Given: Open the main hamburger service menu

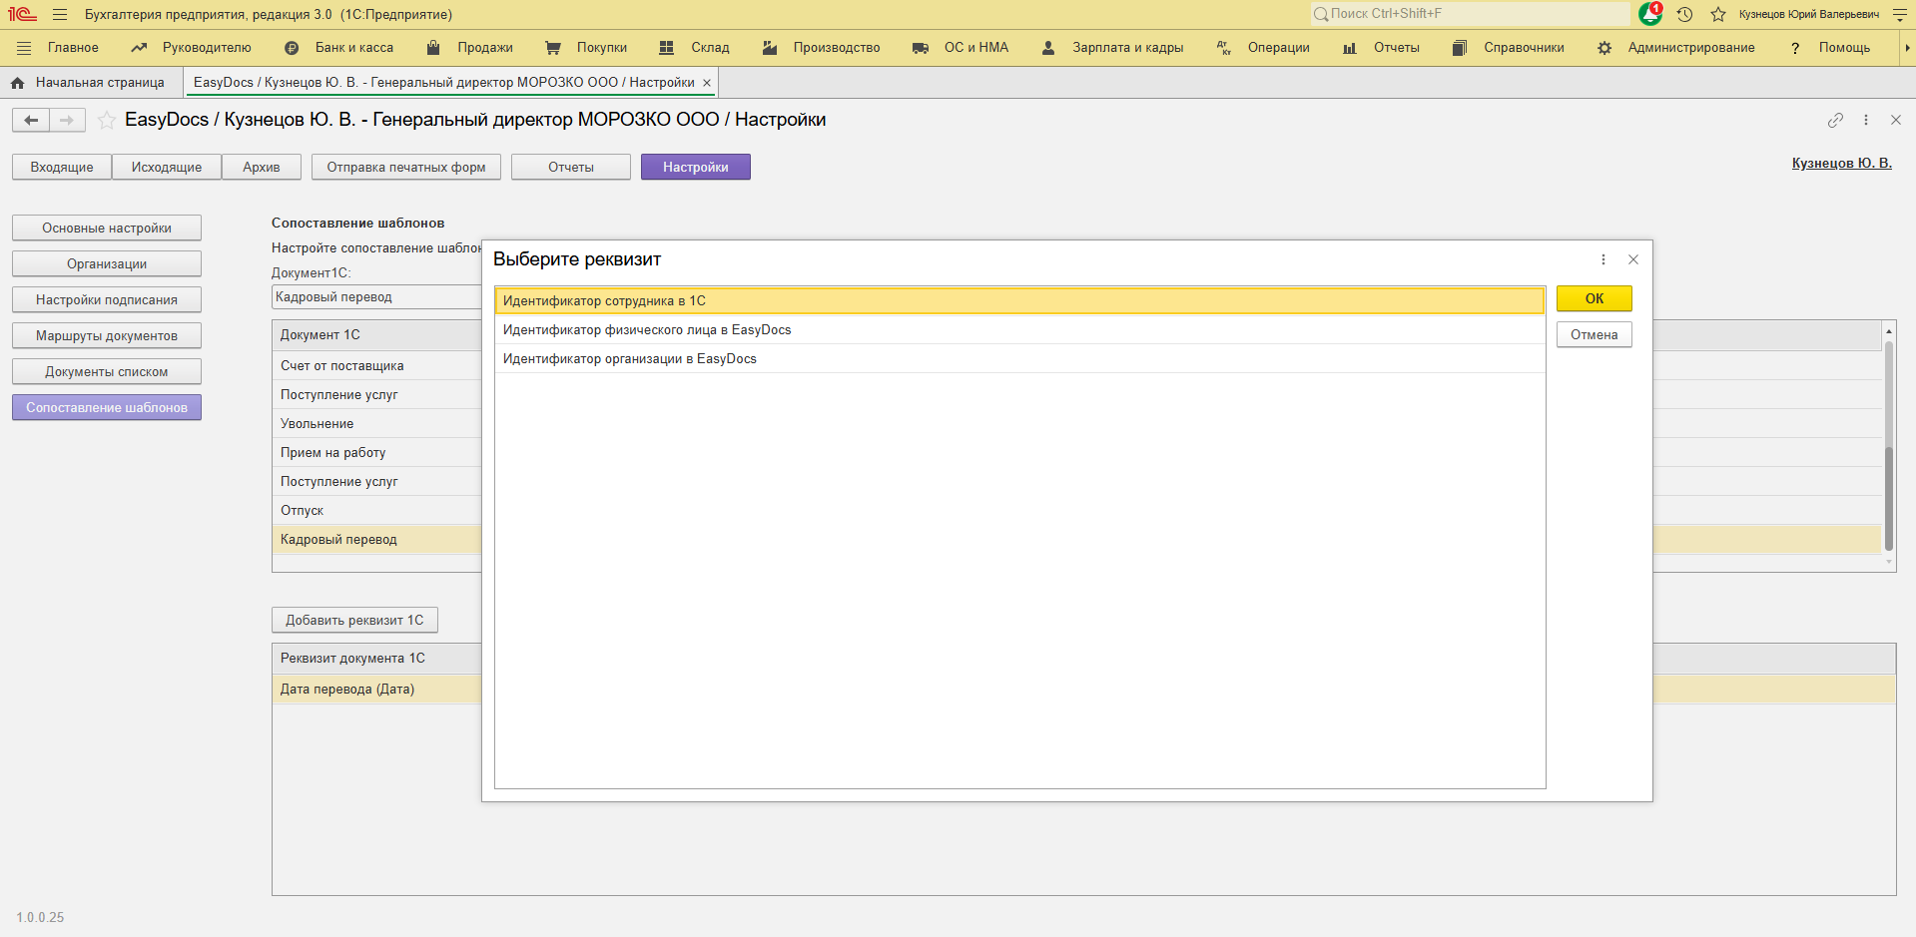Looking at the screenshot, I should pos(60,14).
